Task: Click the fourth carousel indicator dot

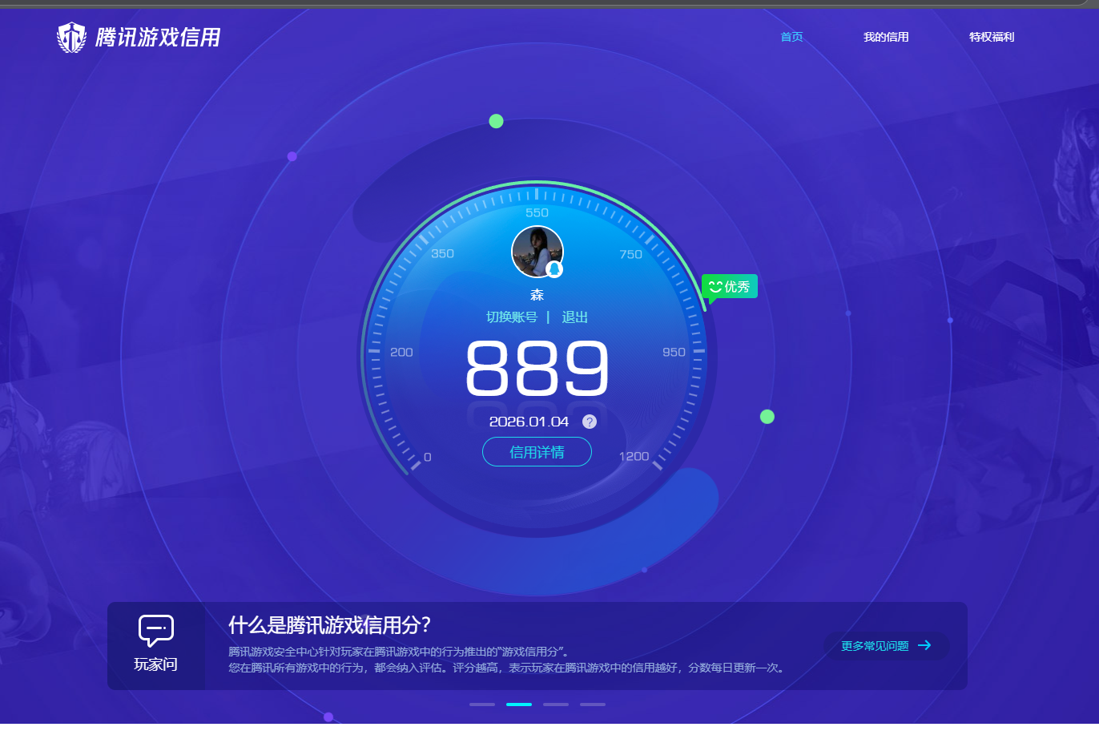Action: tap(593, 705)
